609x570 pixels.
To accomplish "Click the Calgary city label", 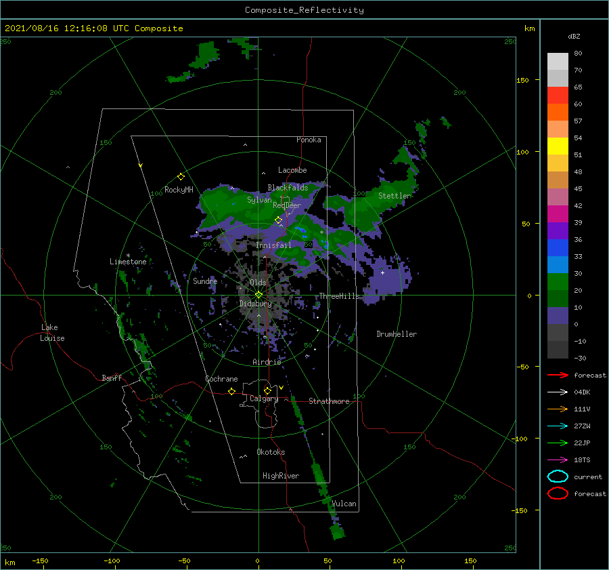I will 264,399.
